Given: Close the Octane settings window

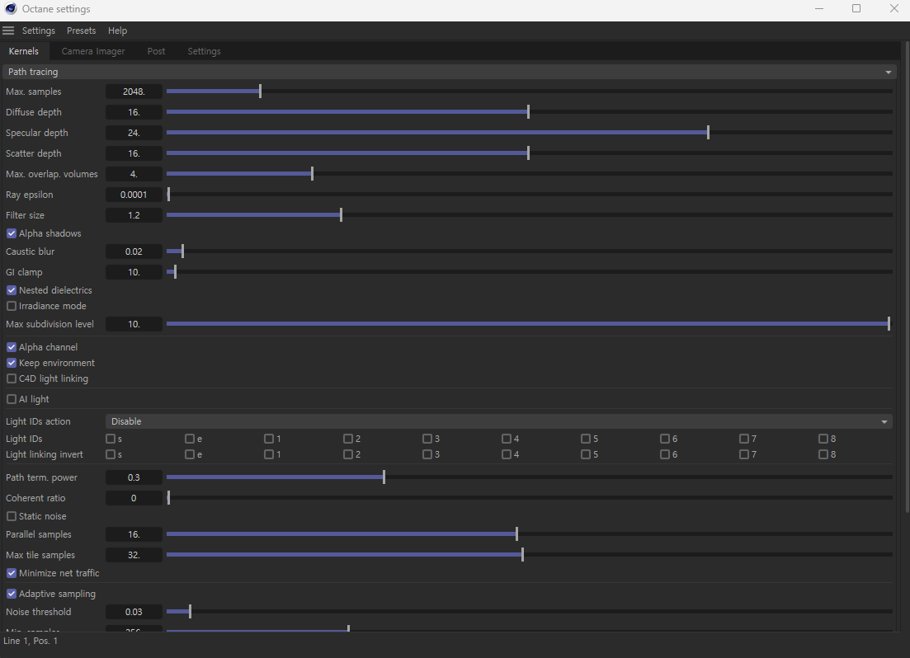Looking at the screenshot, I should point(893,9).
